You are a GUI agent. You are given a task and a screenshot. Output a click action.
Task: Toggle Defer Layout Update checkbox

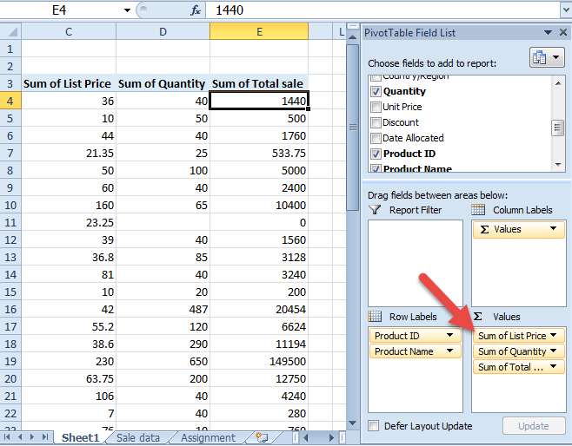point(374,426)
